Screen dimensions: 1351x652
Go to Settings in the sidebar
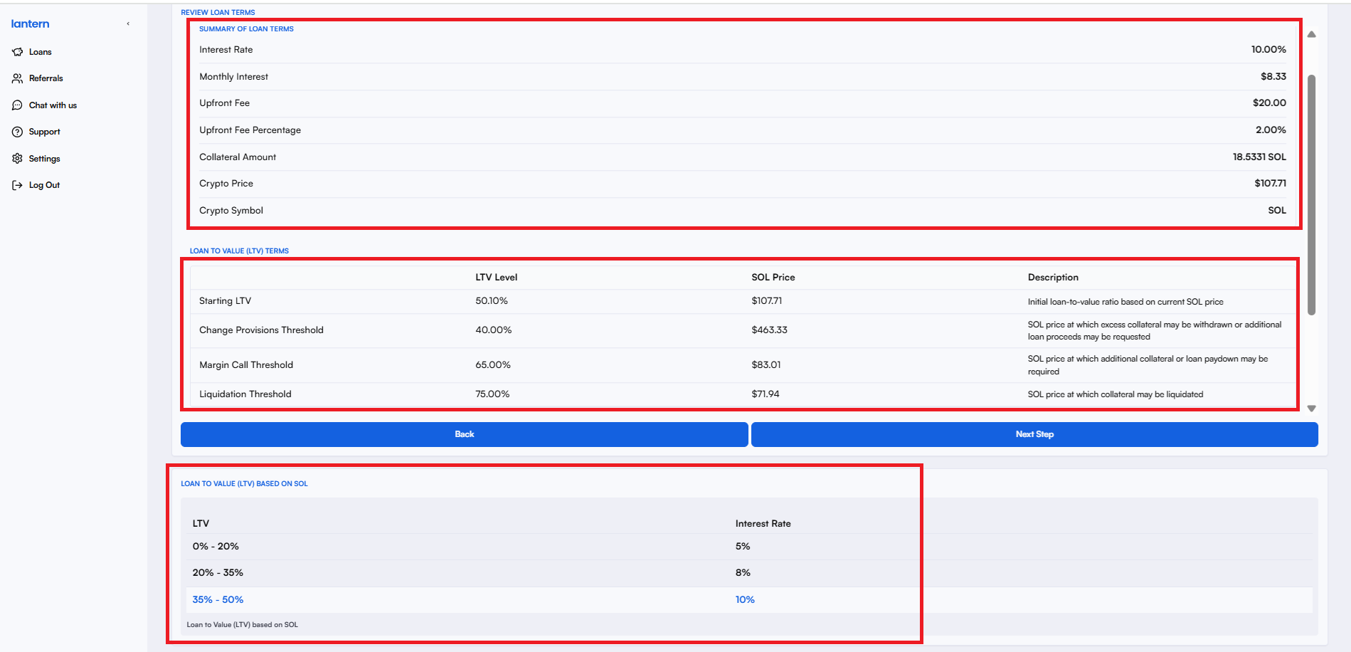click(x=44, y=159)
